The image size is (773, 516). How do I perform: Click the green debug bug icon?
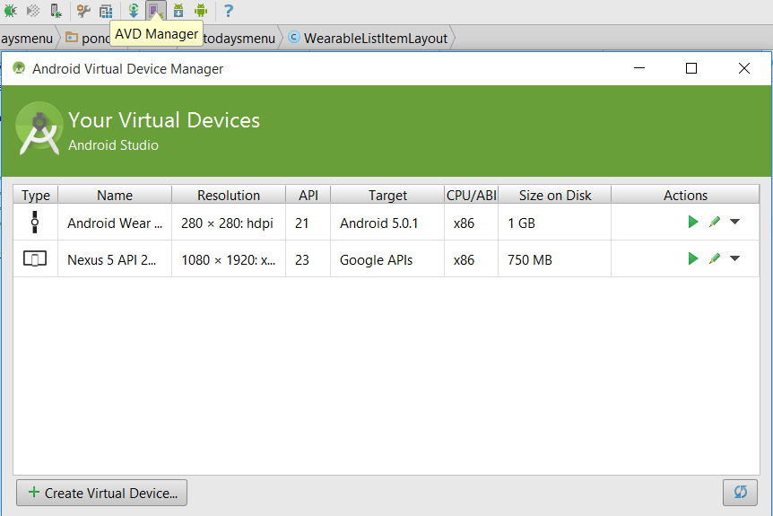(9, 11)
